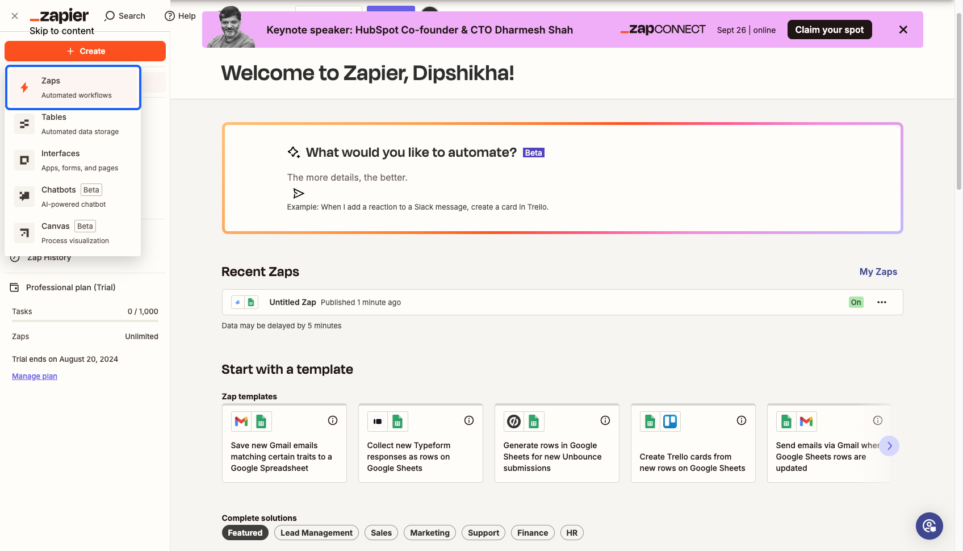Click the orange Create button

click(x=85, y=51)
